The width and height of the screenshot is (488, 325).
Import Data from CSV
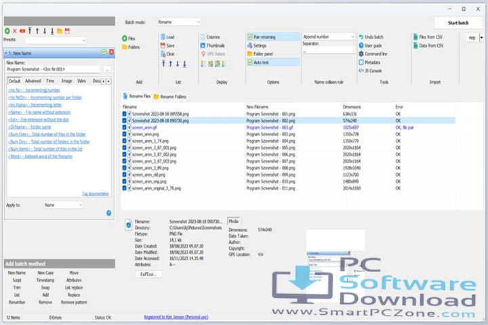(x=428, y=45)
